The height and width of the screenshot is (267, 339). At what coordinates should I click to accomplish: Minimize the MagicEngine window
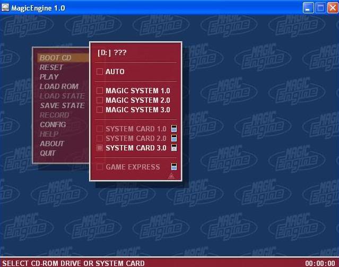(308, 8)
